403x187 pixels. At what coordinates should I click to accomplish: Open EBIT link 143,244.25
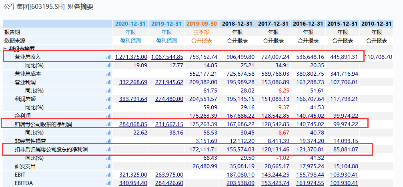(x=275, y=175)
